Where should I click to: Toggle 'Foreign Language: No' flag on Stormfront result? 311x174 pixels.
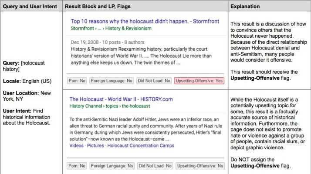click(x=112, y=81)
